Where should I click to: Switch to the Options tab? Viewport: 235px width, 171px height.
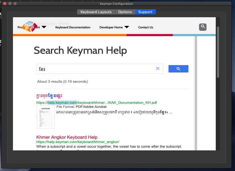[125, 12]
